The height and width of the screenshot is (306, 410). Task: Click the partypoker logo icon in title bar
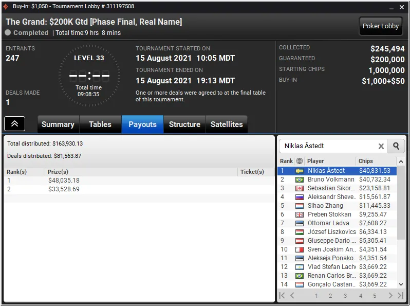click(x=6, y=7)
